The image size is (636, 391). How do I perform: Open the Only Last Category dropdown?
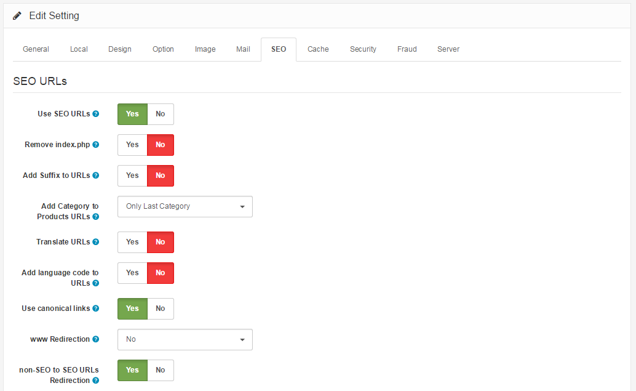(x=185, y=206)
